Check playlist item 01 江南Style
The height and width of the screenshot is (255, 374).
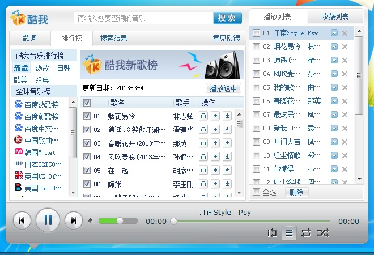coord(256,33)
